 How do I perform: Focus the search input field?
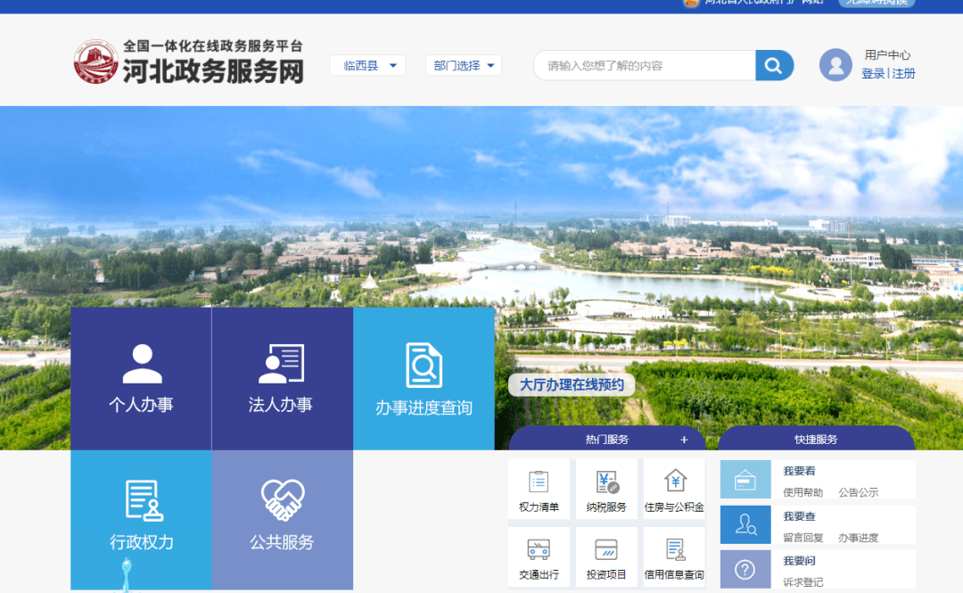[645, 66]
